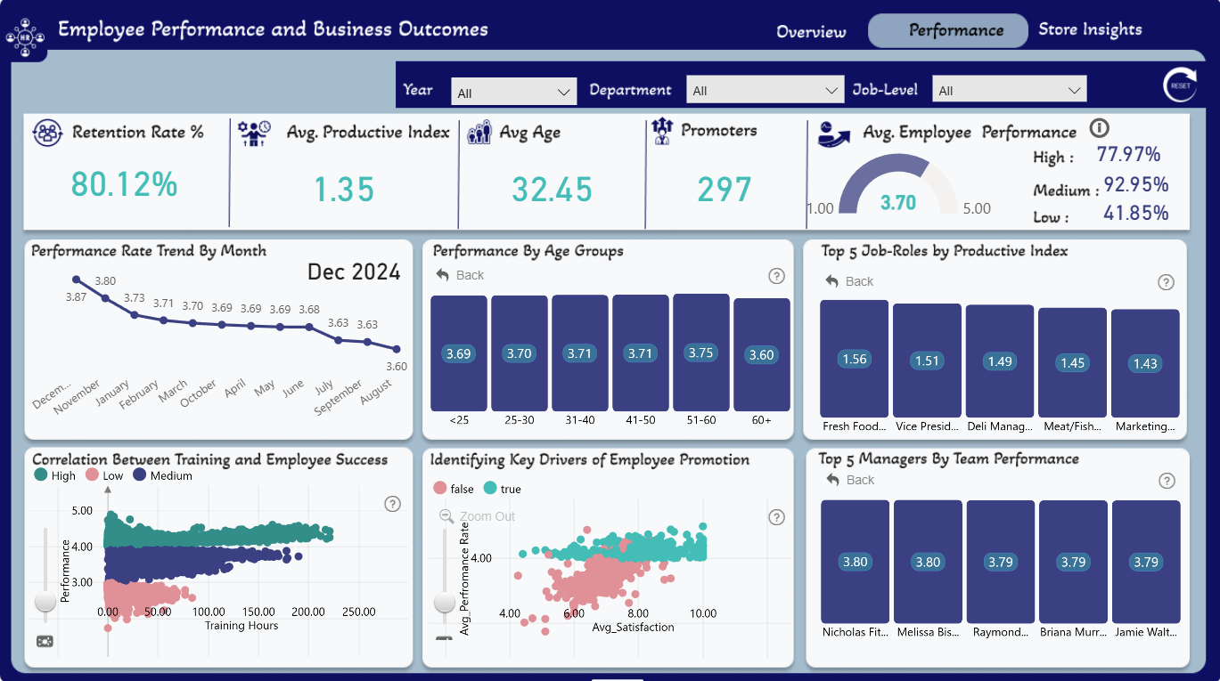Viewport: 1220px width, 681px height.
Task: Click Back in Performance By Age Groups
Action: pyautogui.click(x=461, y=275)
